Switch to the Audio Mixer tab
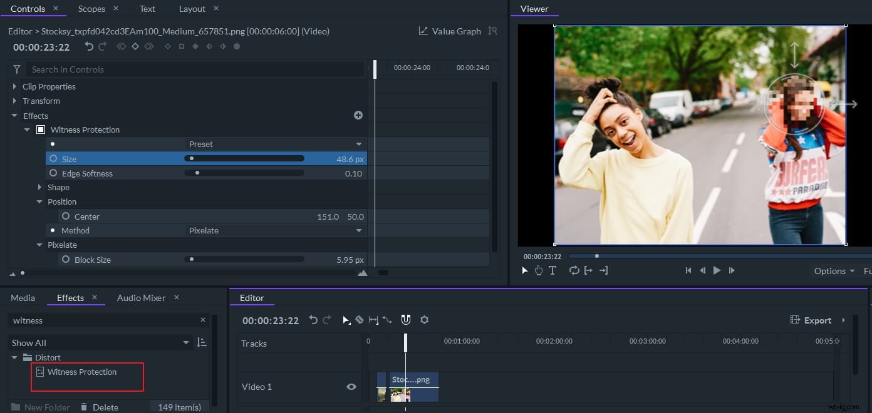The width and height of the screenshot is (872, 413). tap(141, 297)
